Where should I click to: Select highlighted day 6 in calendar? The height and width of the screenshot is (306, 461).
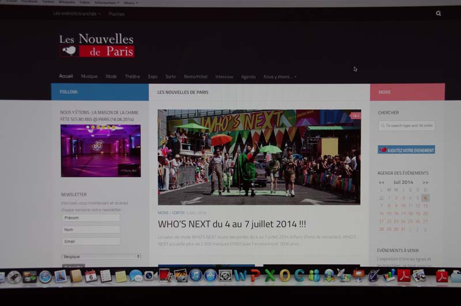tap(425, 198)
